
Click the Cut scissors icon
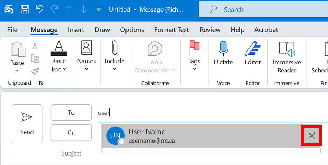(x=35, y=45)
